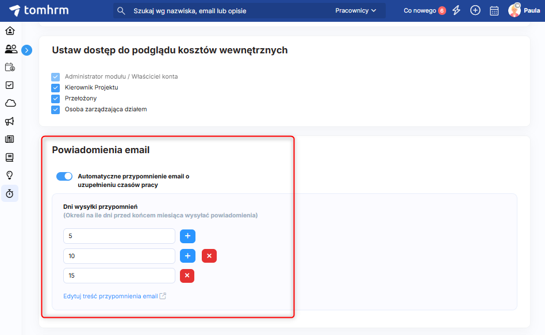Disable automatic email reminder toggle

[x=64, y=177]
